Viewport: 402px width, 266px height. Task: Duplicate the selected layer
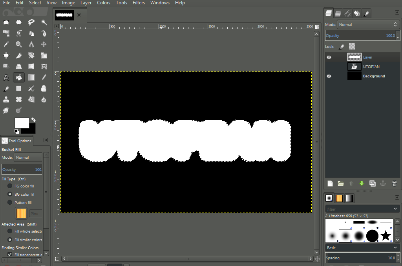click(x=372, y=183)
